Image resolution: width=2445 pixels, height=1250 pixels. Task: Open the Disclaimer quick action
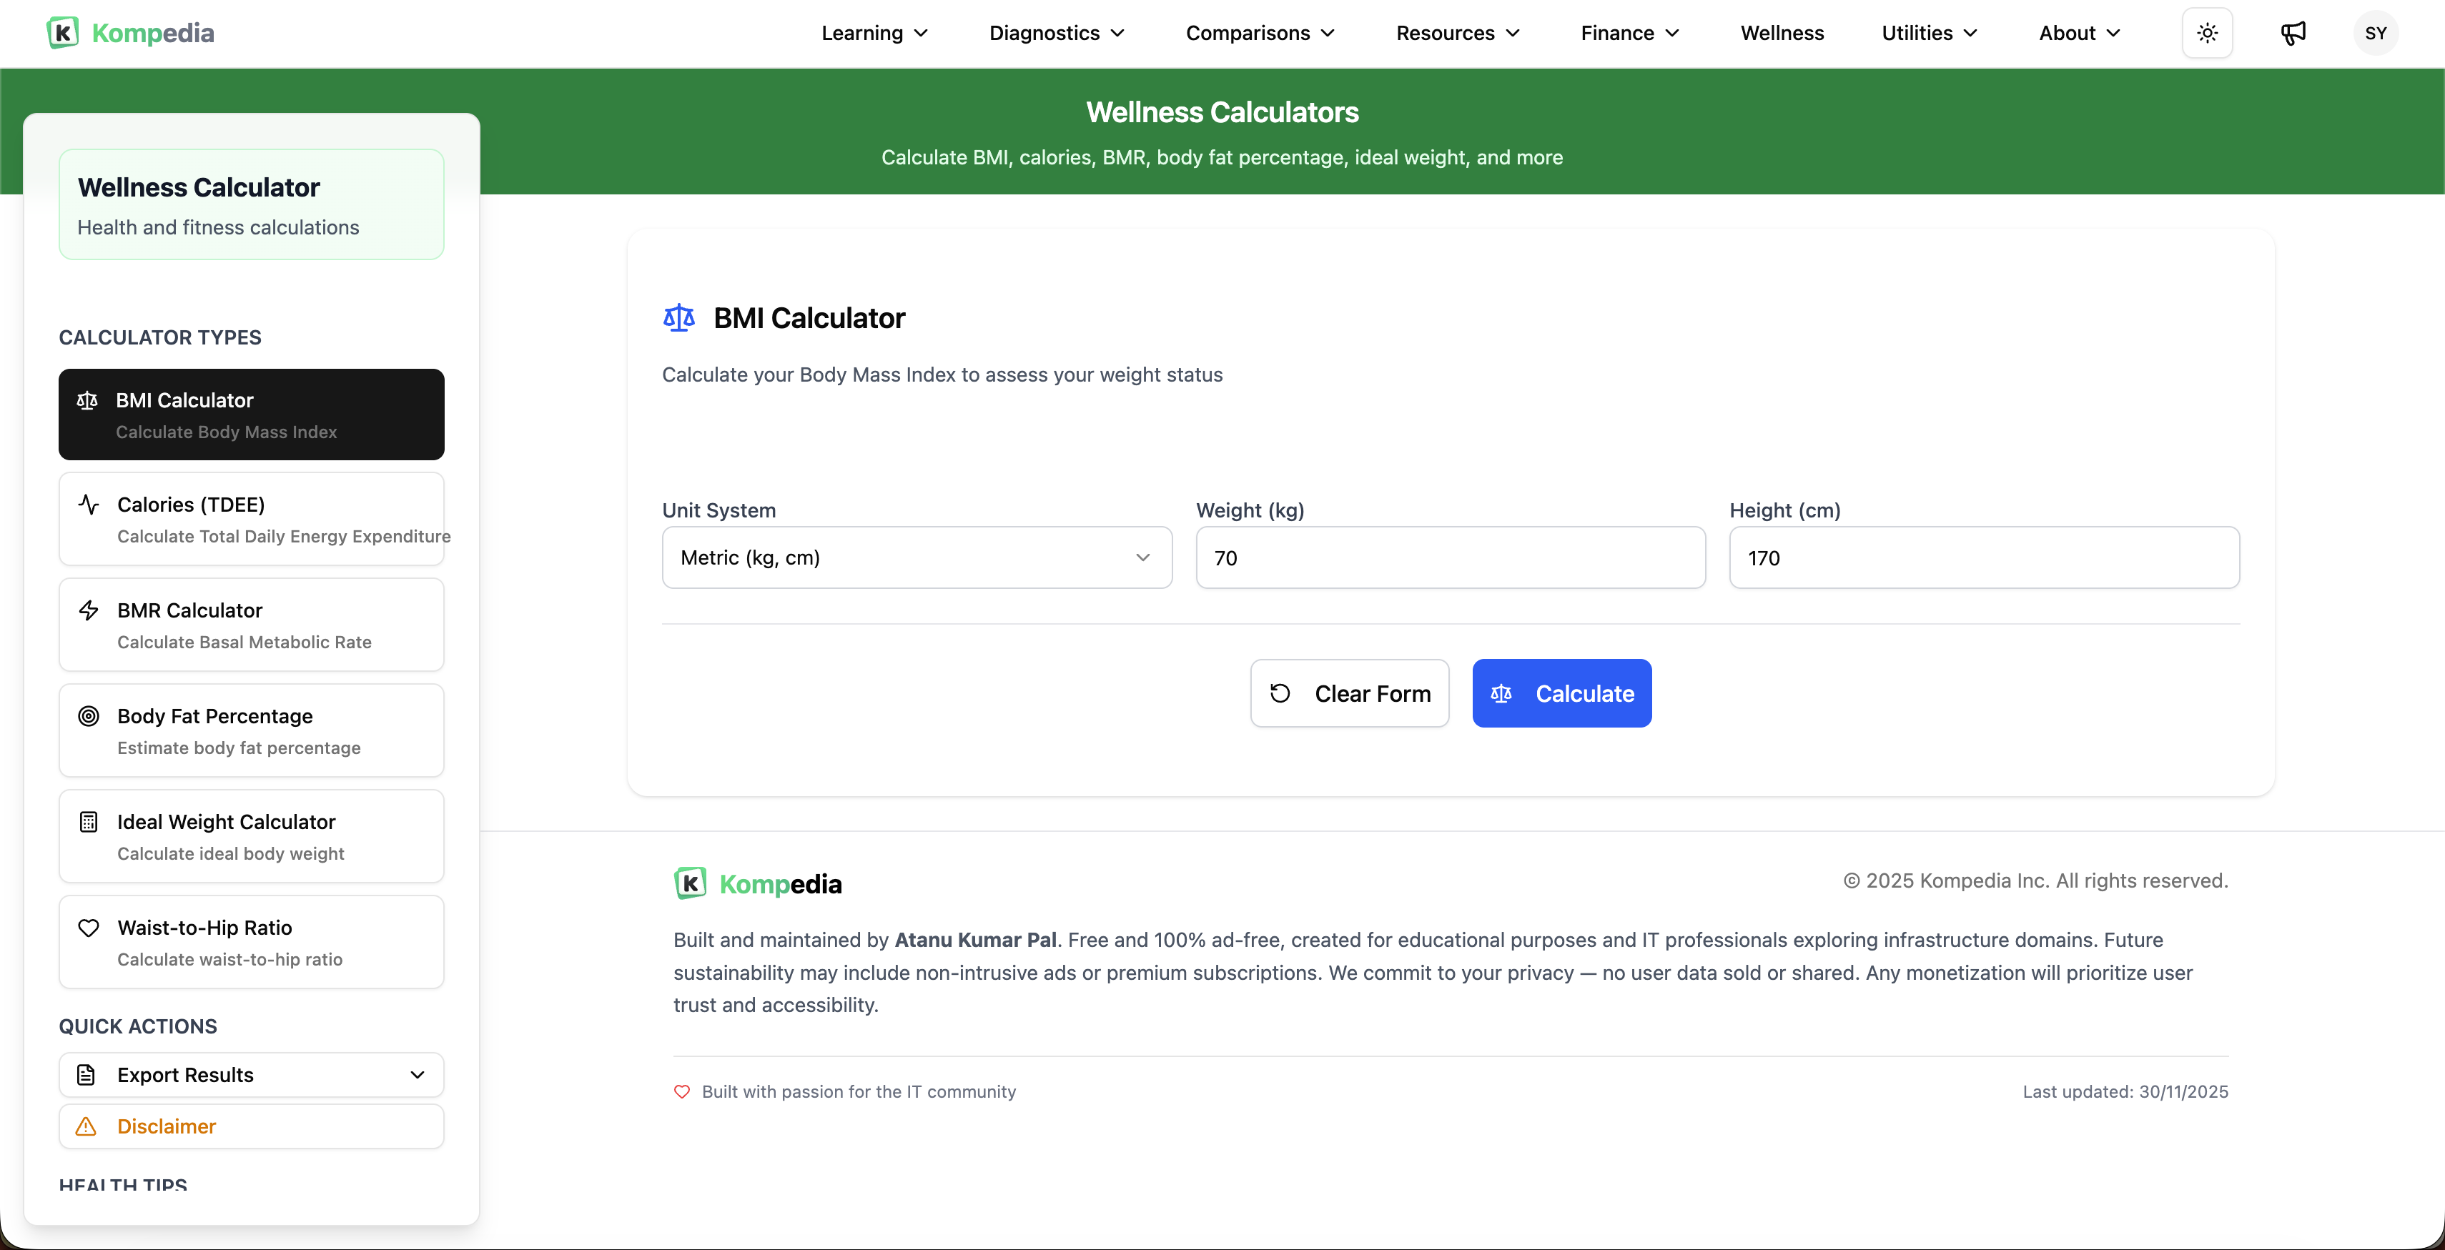point(252,1126)
